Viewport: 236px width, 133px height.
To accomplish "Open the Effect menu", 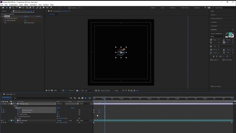I will coord(26,5).
